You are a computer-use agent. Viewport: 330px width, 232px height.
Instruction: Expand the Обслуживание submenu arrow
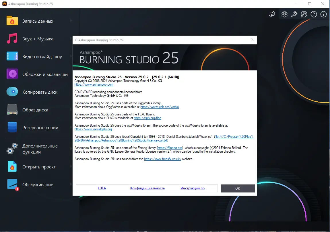[71, 184]
